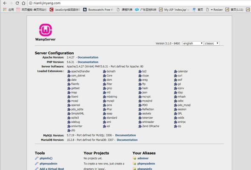Viewport: 251px width, 170px height.
Task: Open the Resizer bookmark
Action: [214, 10]
